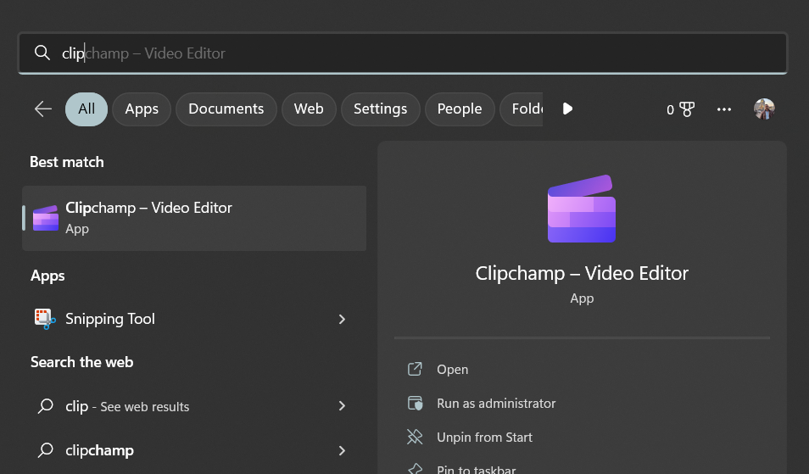Viewport: 809px width, 474px height.
Task: Click the Apps section heading
Action: click(x=47, y=276)
